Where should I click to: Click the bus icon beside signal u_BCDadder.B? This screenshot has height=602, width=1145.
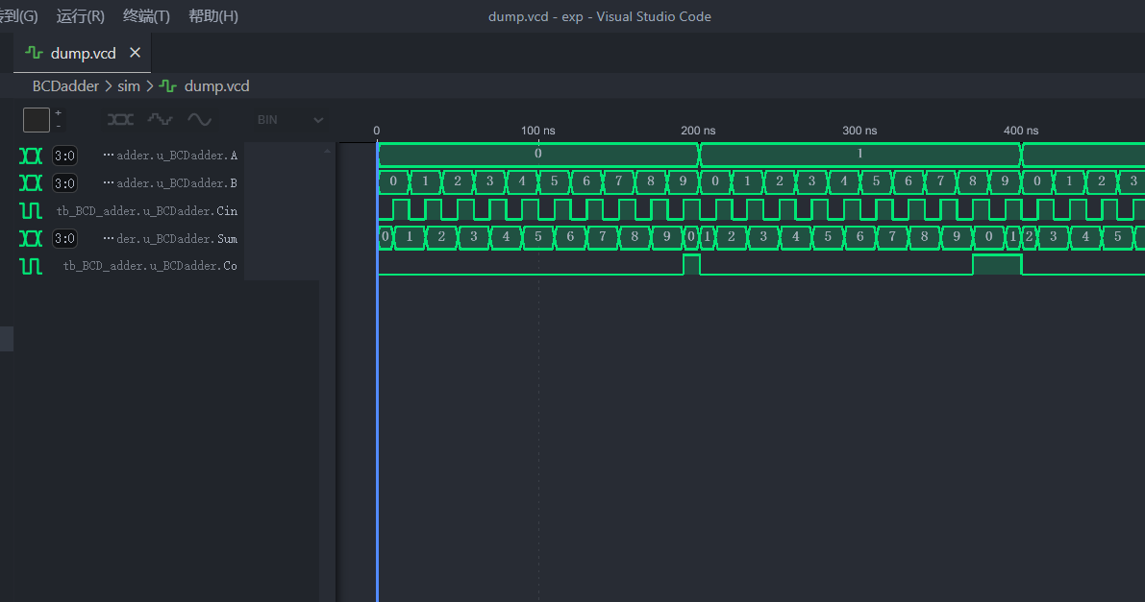click(31, 182)
